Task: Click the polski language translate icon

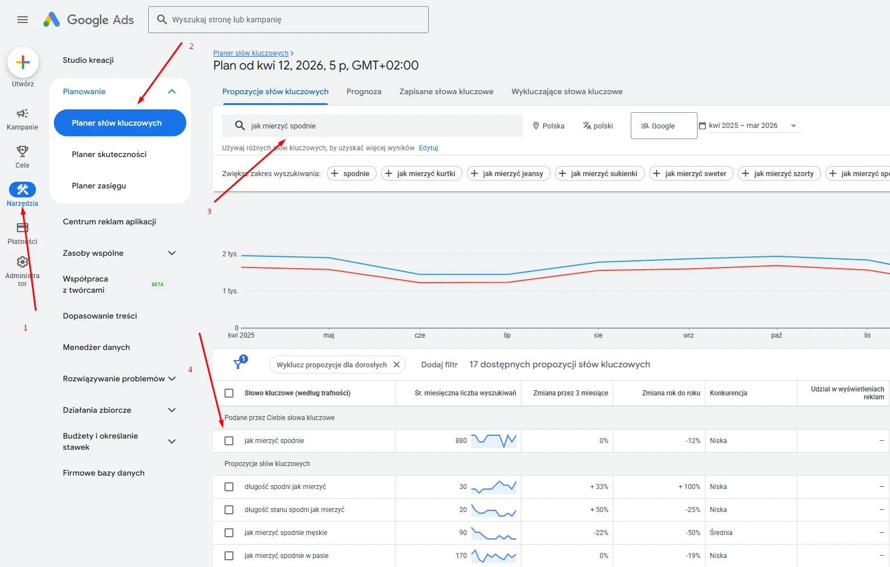Action: pos(587,126)
